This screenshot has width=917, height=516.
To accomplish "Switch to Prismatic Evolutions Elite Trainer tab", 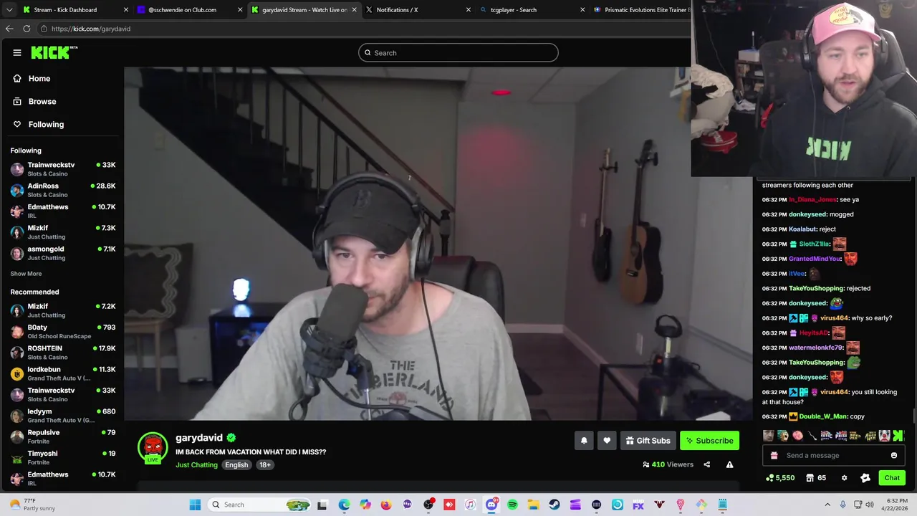I will click(641, 9).
